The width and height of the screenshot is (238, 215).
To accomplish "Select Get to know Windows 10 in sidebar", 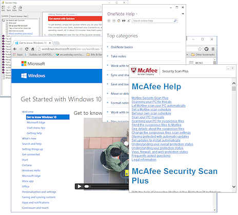I will point(48,117).
